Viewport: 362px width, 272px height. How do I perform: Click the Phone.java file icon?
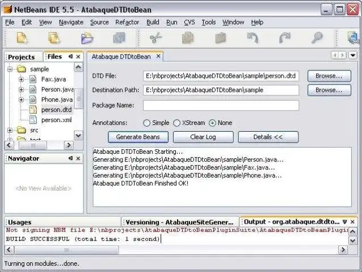coord(33,99)
